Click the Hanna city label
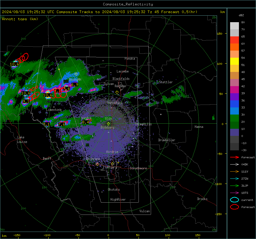256x239 pixels. coord(199,127)
